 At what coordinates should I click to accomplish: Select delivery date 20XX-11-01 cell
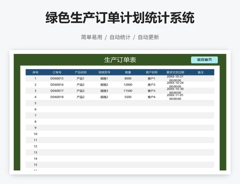175,97
